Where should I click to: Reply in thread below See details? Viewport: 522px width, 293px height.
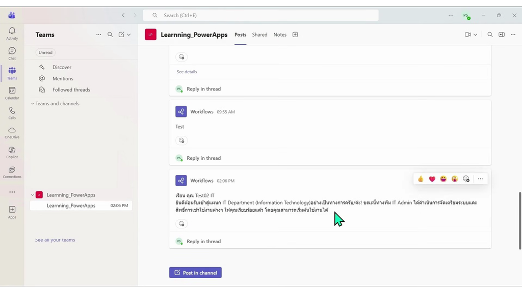204,89
